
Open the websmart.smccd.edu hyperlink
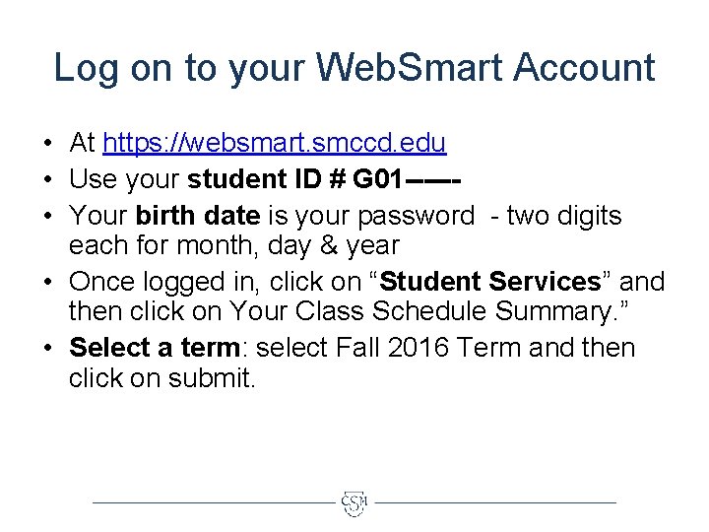[274, 144]
